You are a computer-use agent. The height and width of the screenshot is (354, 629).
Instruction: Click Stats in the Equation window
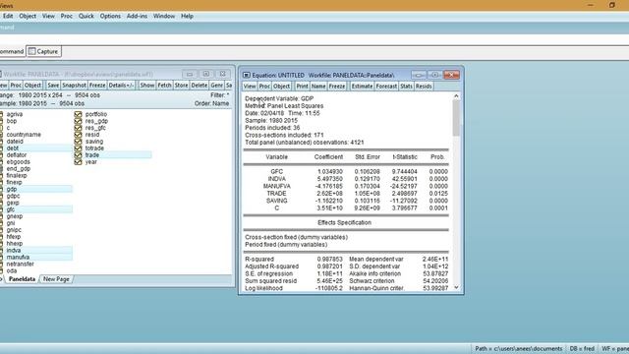(x=406, y=87)
